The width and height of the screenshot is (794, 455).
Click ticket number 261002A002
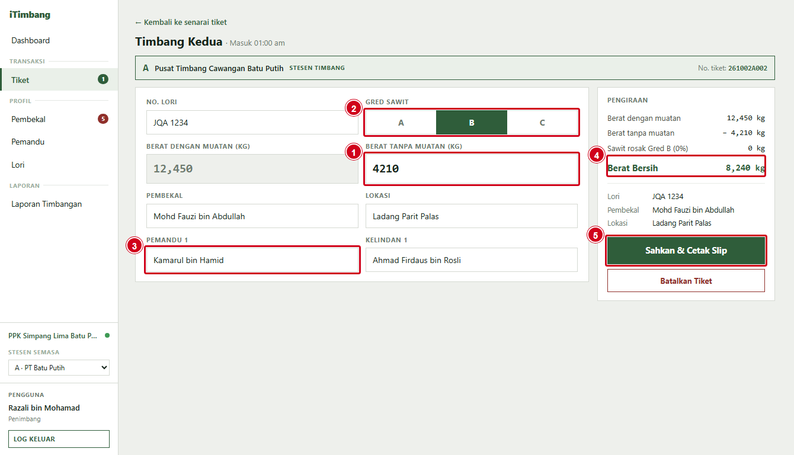point(748,68)
